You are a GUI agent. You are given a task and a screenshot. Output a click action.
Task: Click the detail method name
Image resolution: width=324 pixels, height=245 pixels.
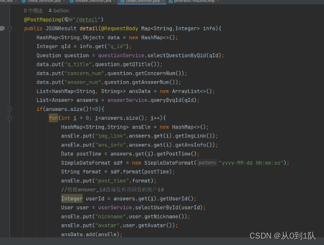point(89,29)
